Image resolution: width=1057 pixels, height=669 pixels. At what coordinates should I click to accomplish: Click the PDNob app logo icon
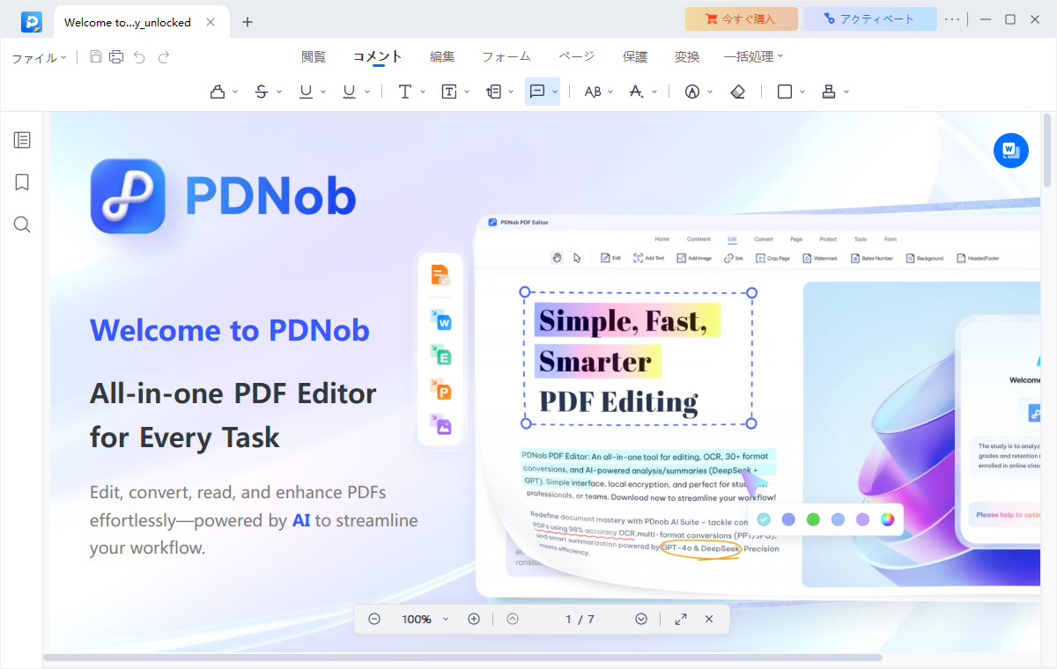pos(32,21)
